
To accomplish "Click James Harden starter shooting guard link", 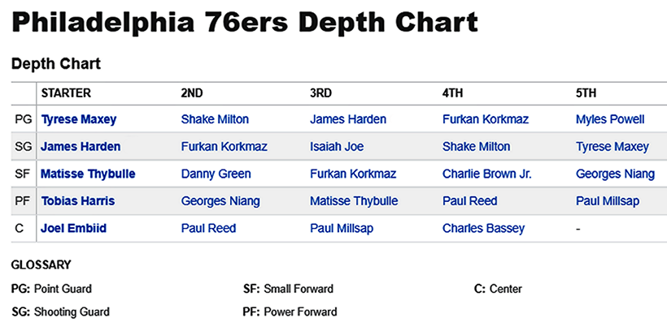I will (80, 147).
